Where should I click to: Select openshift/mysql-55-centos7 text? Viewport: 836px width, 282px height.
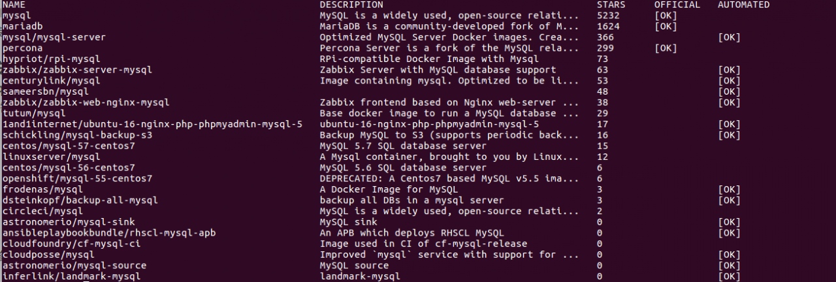click(x=77, y=178)
